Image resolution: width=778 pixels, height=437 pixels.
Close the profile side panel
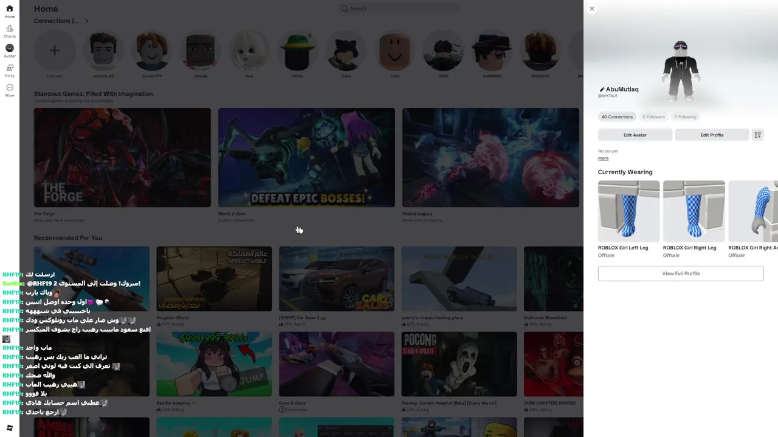click(x=591, y=8)
